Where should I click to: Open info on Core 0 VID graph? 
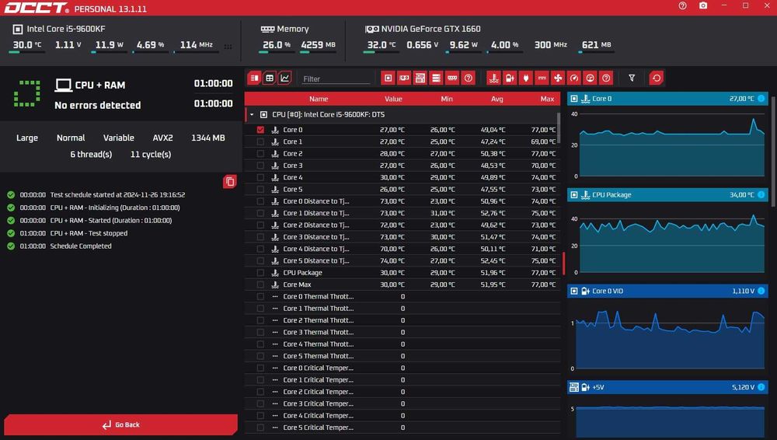coord(761,291)
